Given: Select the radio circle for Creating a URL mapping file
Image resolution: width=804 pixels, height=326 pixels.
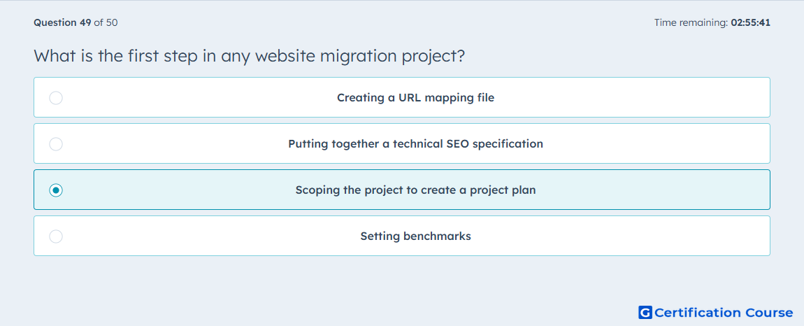Looking at the screenshot, I should [x=56, y=97].
